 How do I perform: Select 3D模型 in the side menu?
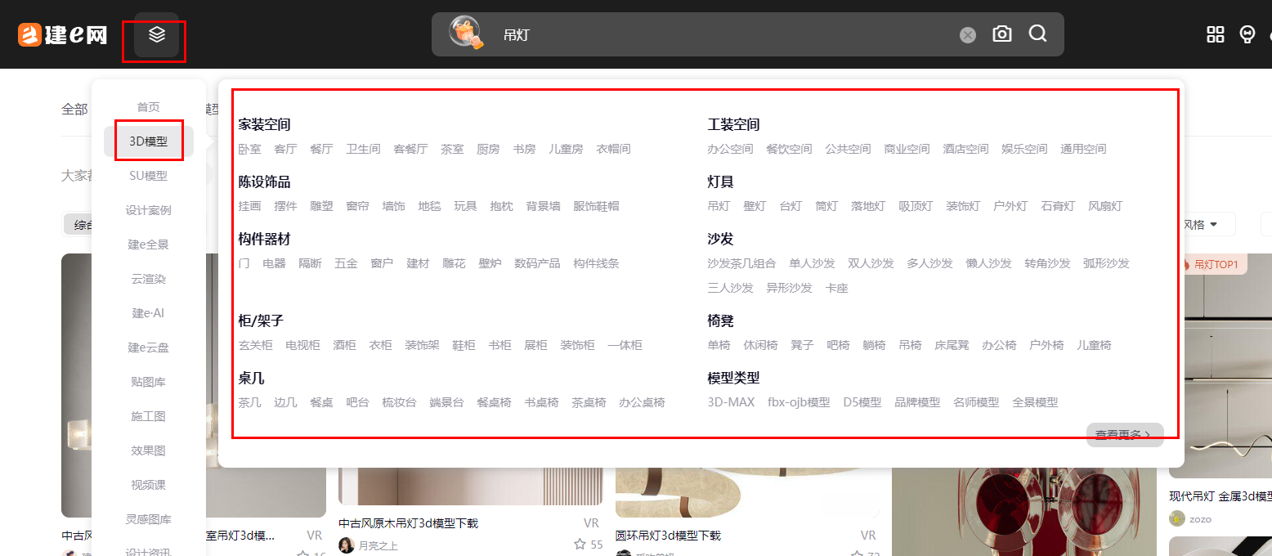(x=148, y=141)
